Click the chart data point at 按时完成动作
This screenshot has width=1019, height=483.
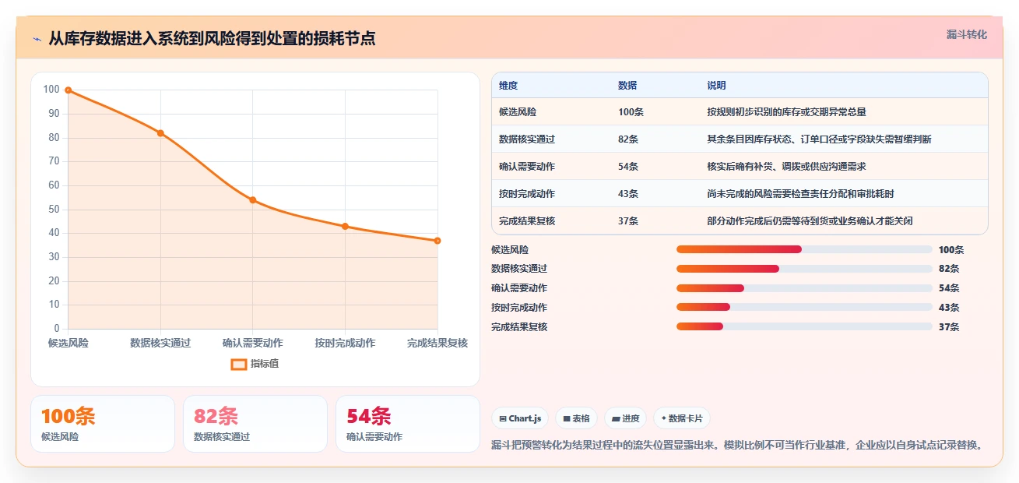(x=345, y=227)
